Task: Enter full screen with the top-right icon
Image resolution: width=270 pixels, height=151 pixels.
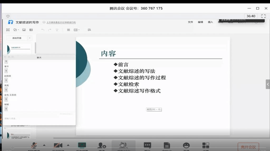Action: coord(263,16)
